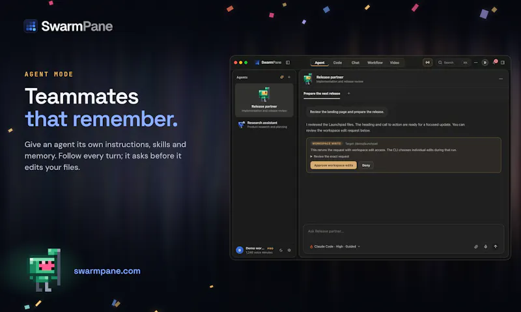Click the Research assistant pixel avatar
521x312 pixels.
tap(242, 124)
